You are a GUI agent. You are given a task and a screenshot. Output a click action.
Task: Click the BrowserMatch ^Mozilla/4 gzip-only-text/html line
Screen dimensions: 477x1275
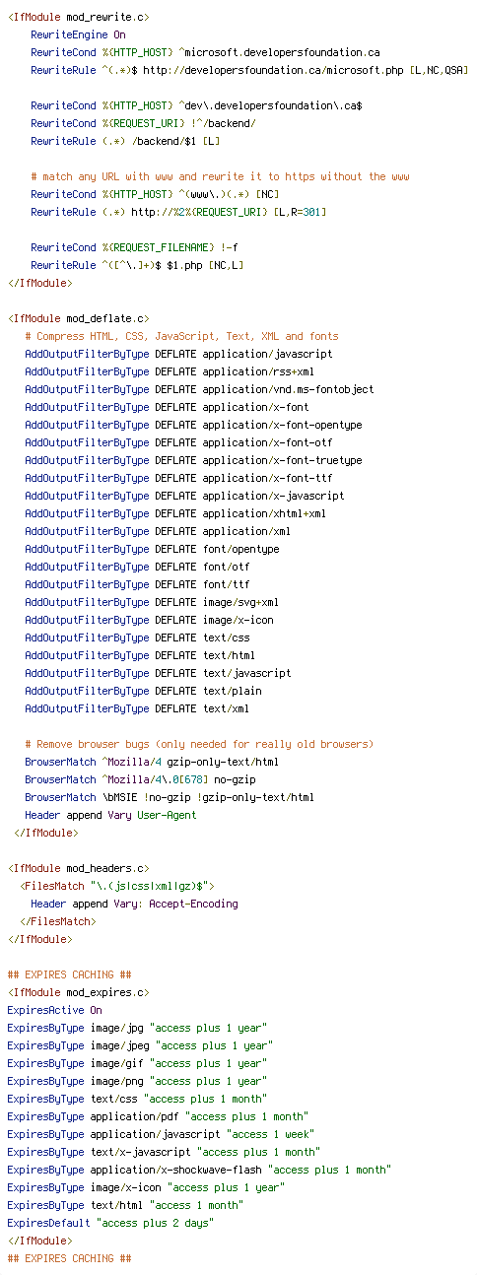(152, 762)
